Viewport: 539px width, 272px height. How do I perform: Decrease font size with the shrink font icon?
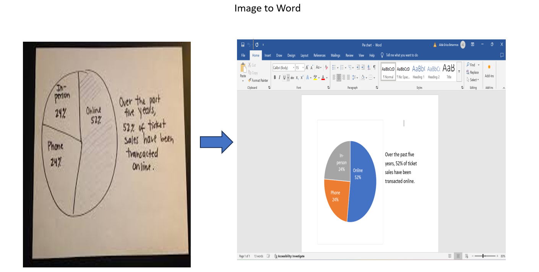[312, 68]
